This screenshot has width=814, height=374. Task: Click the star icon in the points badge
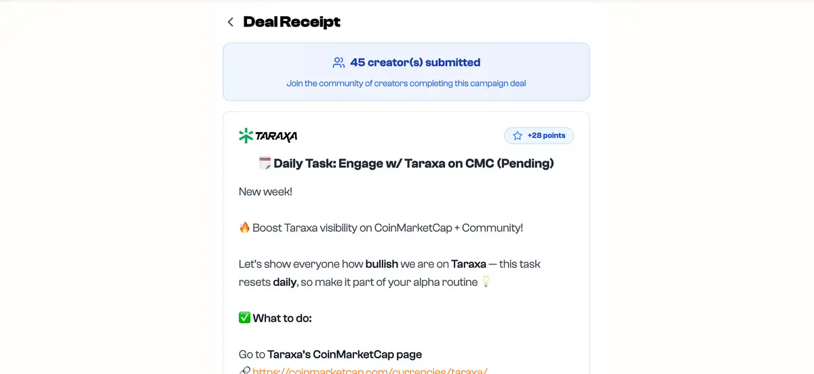point(518,136)
